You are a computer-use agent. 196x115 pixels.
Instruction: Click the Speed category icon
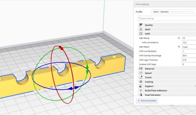click(x=141, y=73)
